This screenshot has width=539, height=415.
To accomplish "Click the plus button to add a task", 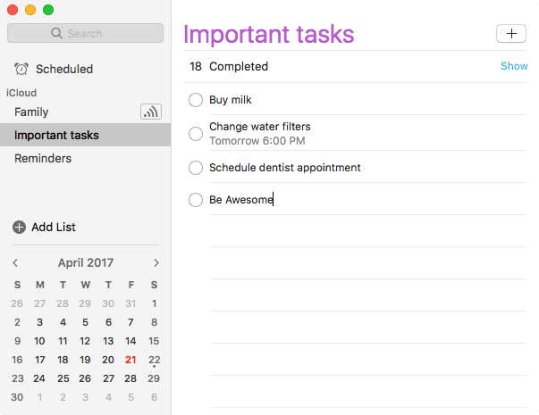I will [x=511, y=33].
